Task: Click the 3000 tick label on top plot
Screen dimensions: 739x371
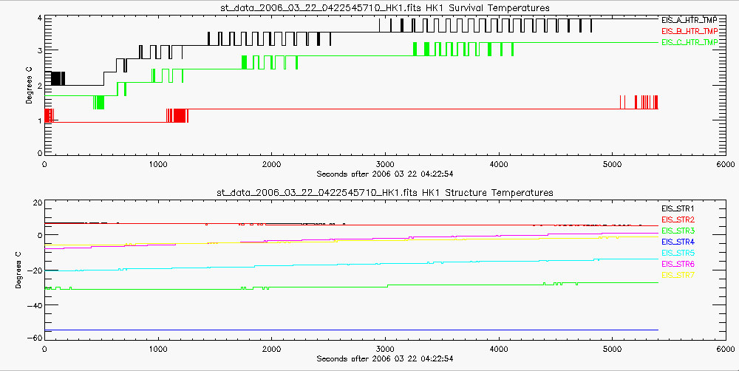Action: coord(385,164)
